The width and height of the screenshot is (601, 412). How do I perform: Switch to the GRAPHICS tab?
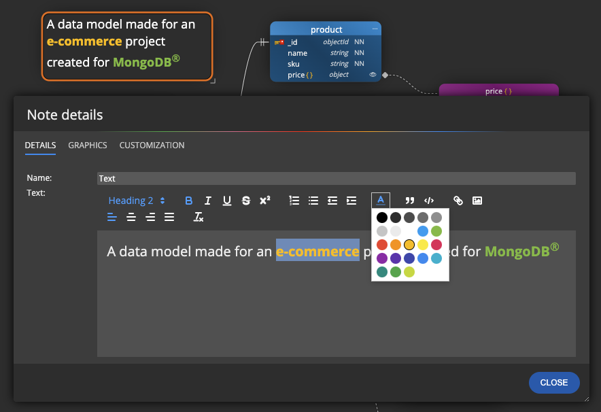click(x=87, y=145)
